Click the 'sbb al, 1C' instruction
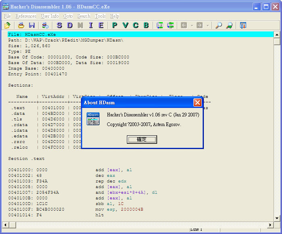The width and height of the screenshot is (282, 234). 110,204
